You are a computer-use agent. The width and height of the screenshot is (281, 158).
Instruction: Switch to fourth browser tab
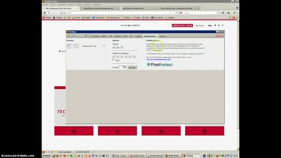(177, 8)
